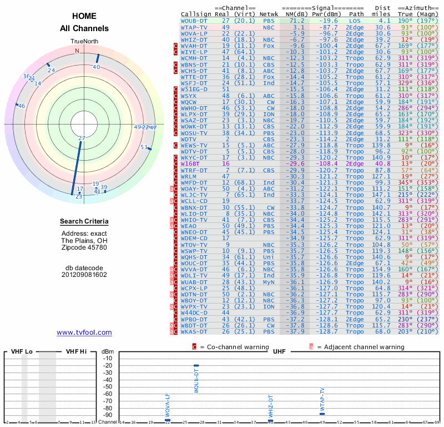Viewport: 444px width, 427px height.
Task: Click the WTAP-TV bar in the UHF spectrum chart
Action: coord(322,413)
